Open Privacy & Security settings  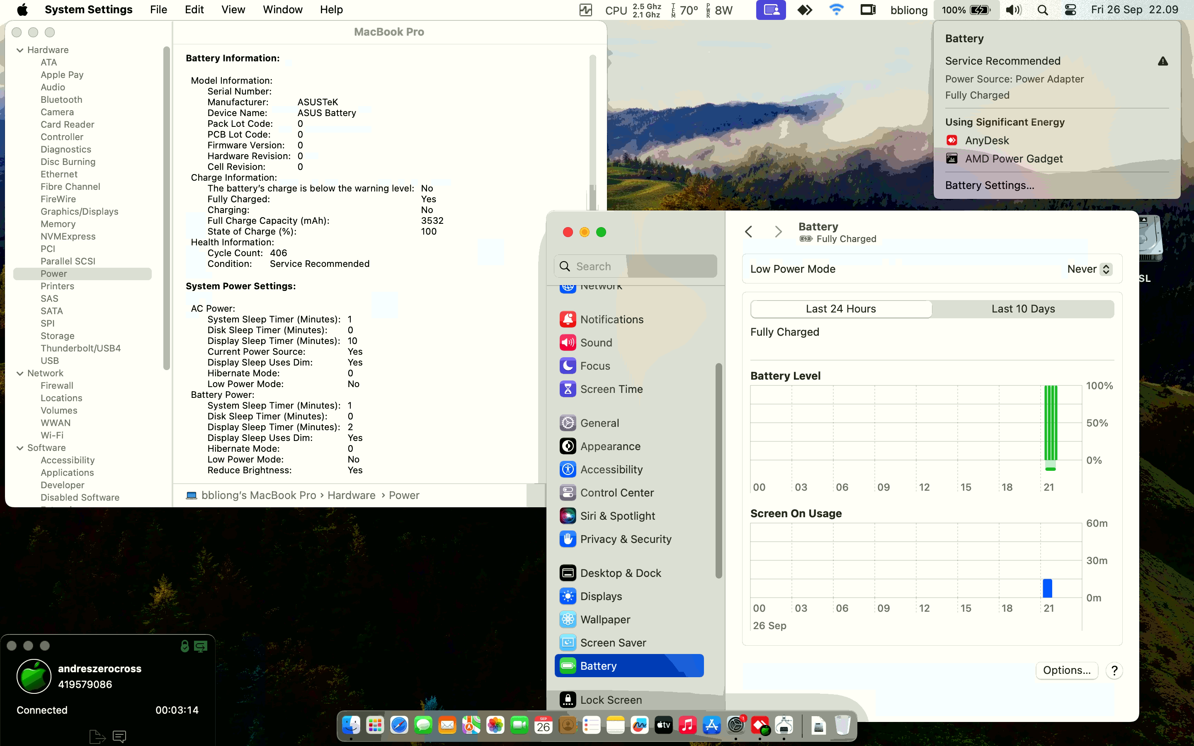[x=629, y=539]
